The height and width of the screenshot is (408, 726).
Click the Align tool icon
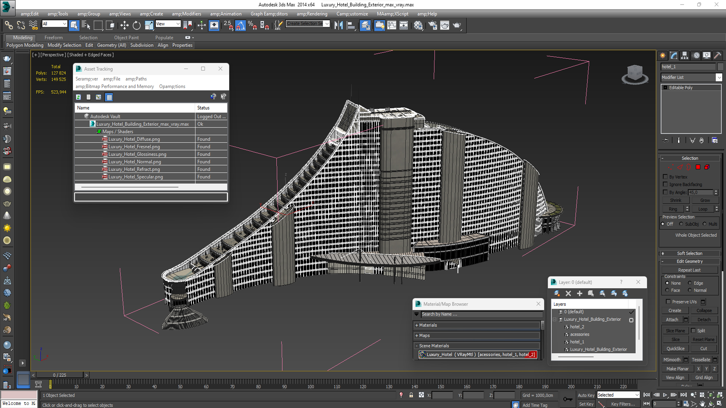coord(351,25)
